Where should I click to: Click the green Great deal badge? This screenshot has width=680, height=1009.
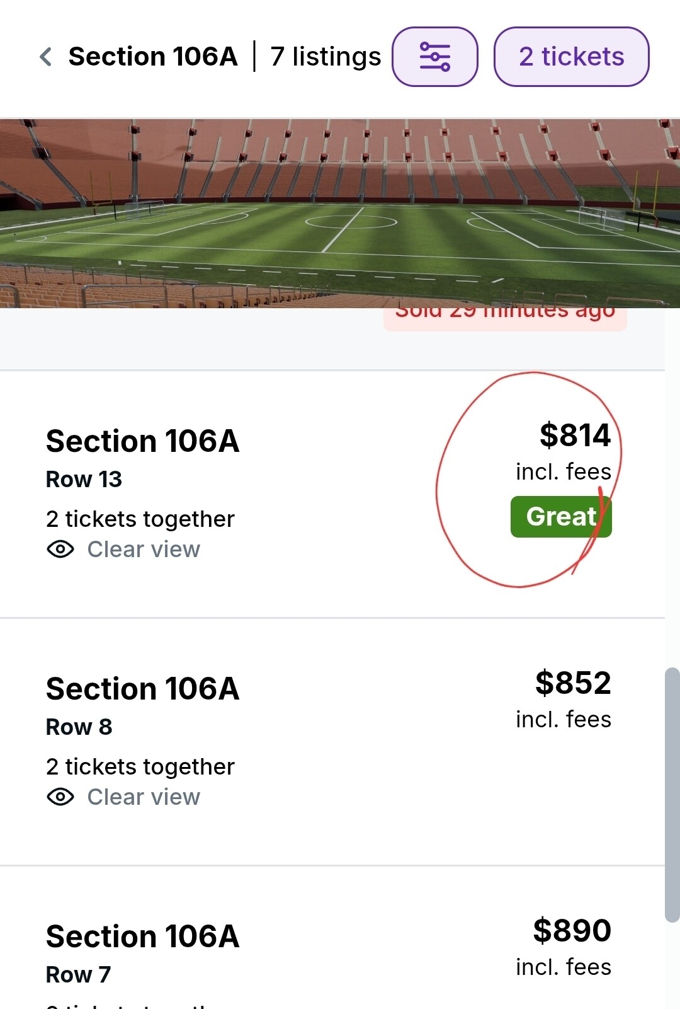[x=560, y=517]
